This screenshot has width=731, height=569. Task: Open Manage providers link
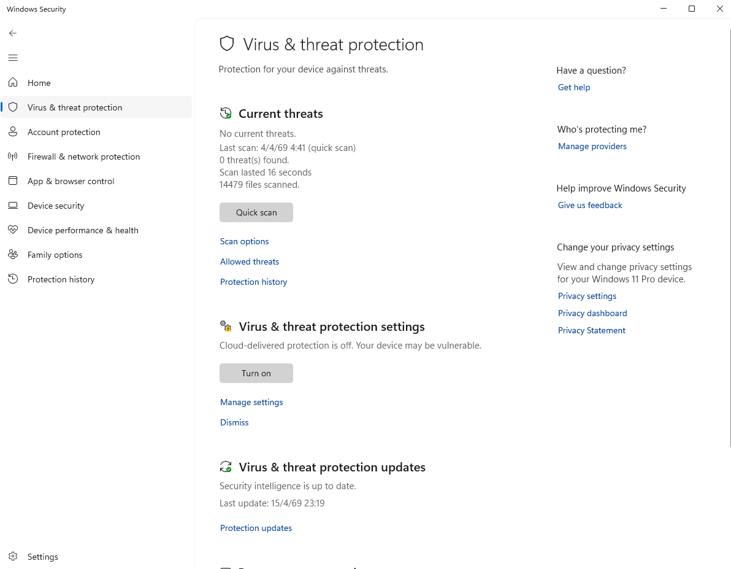[x=592, y=146]
